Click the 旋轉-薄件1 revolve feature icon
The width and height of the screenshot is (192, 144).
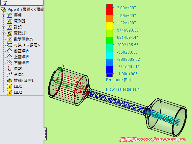click(x=10, y=81)
